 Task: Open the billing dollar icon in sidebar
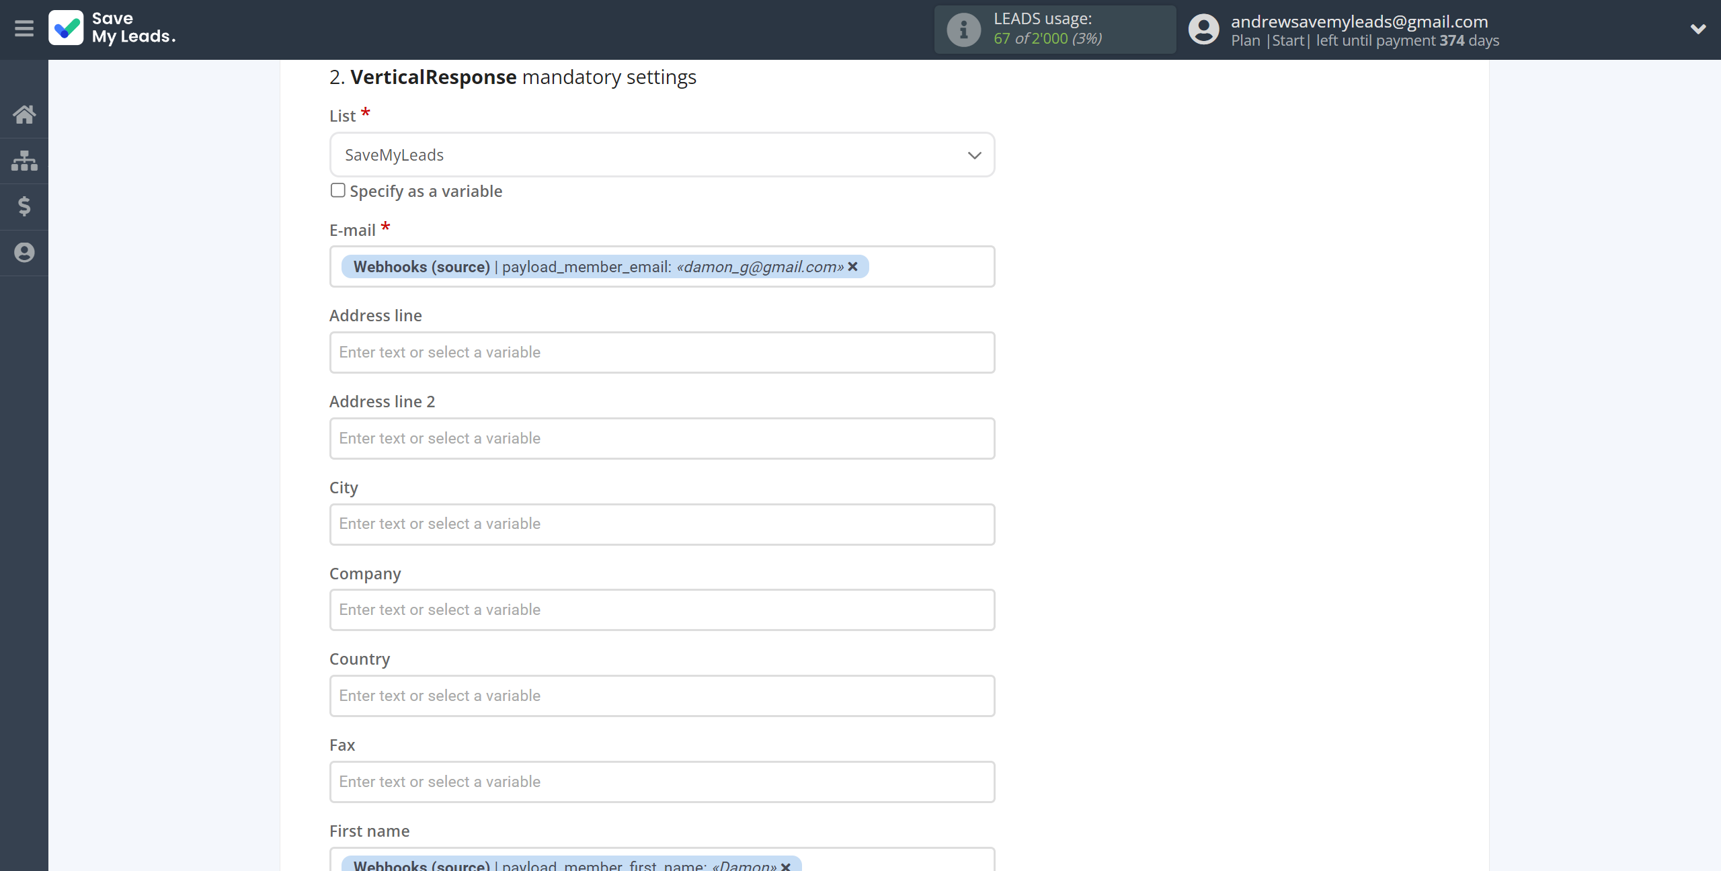[24, 206]
